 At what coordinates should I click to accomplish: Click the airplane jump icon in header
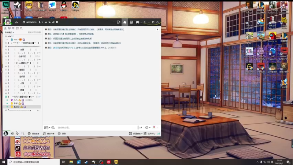(x=49, y=22)
